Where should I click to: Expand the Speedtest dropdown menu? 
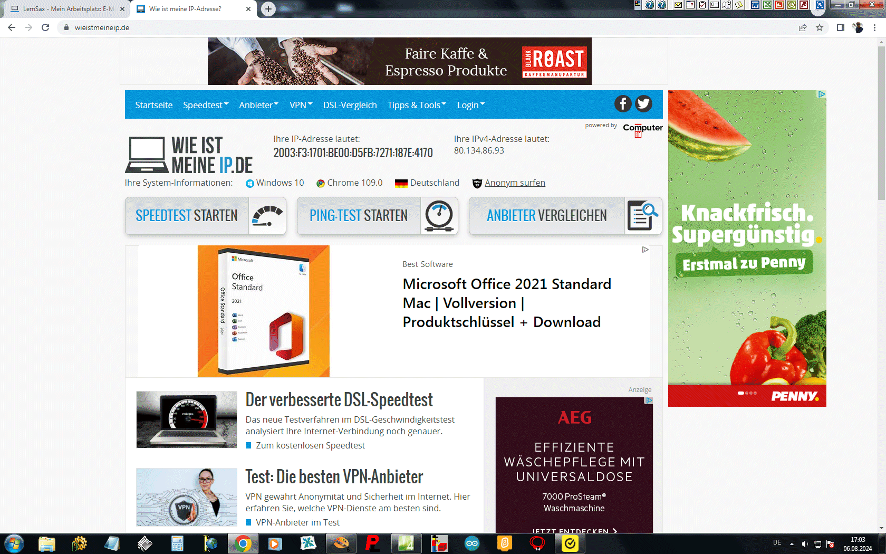click(x=206, y=105)
